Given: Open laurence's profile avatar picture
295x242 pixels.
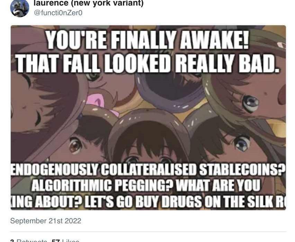Looking at the screenshot, I should click(20, 8).
